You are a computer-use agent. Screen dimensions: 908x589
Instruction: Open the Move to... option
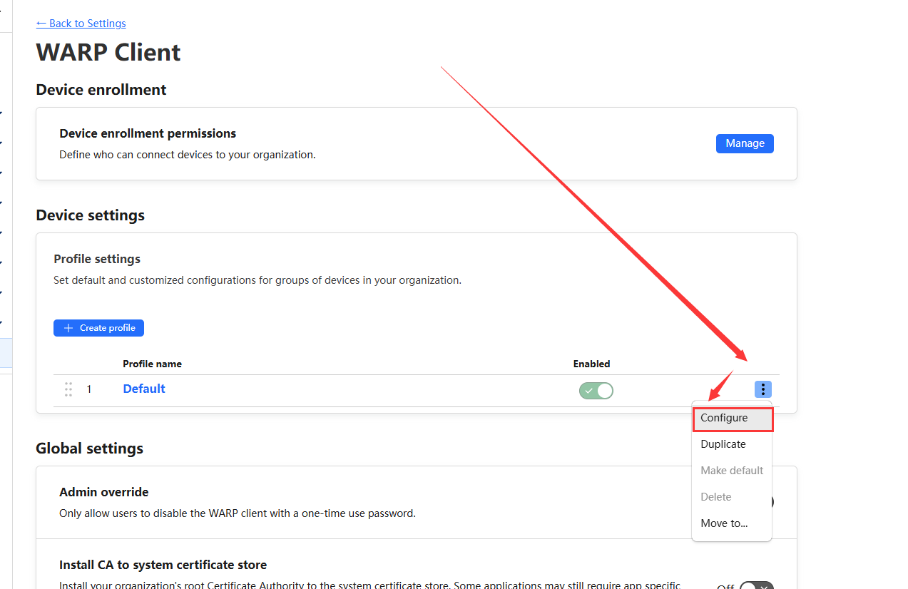click(724, 523)
